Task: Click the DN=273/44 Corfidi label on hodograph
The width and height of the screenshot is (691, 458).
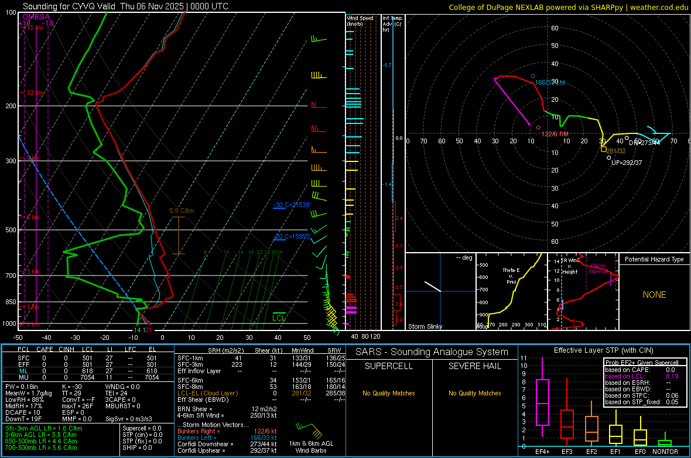Action: click(644, 143)
